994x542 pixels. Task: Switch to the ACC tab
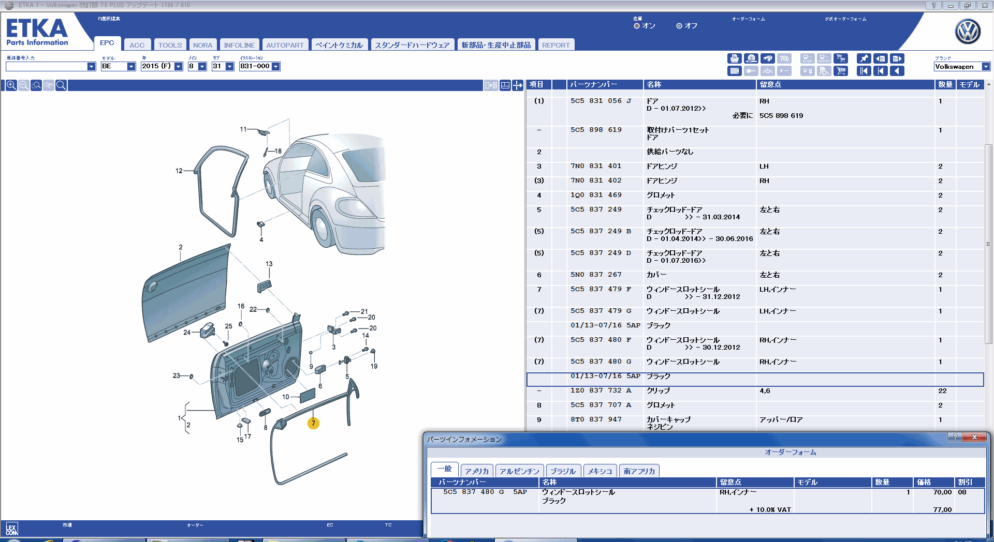[137, 45]
